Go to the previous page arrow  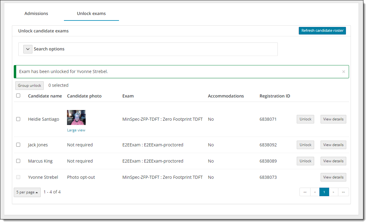315,192
